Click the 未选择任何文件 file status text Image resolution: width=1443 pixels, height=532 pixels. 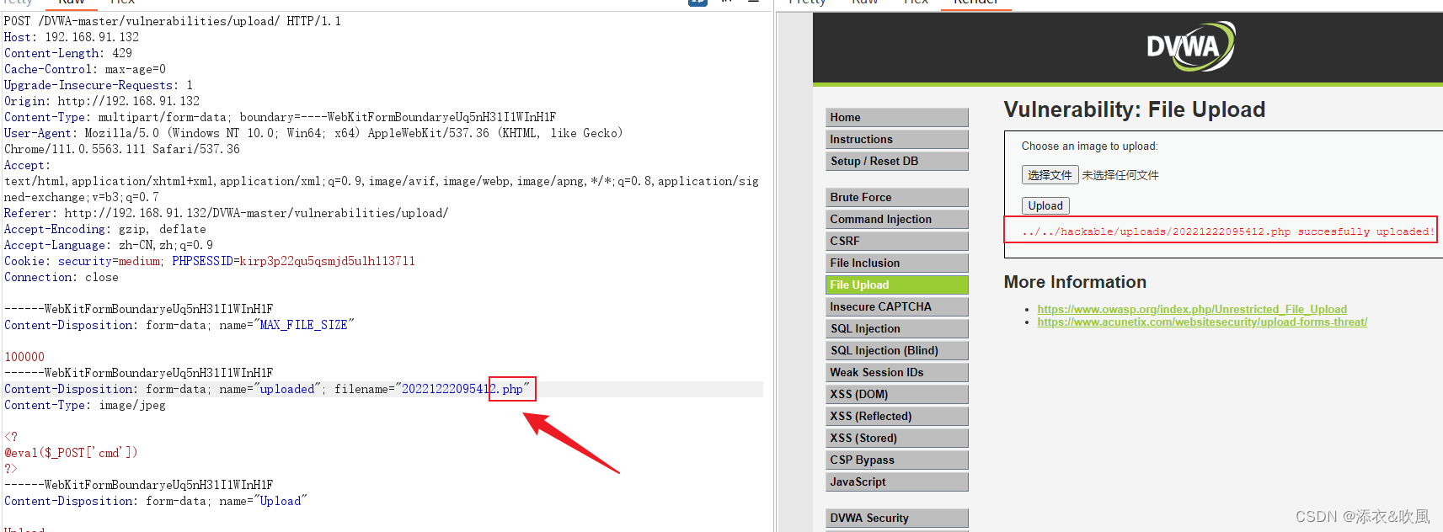click(1120, 175)
